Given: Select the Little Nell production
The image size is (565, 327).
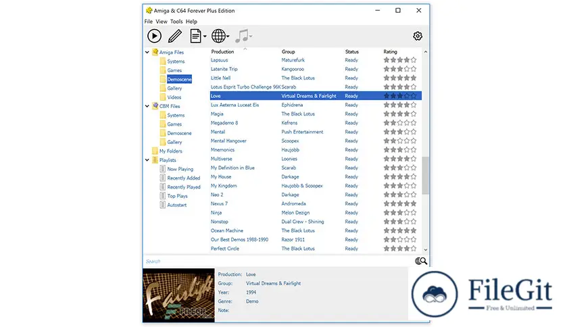Looking at the screenshot, I should [x=316, y=78].
